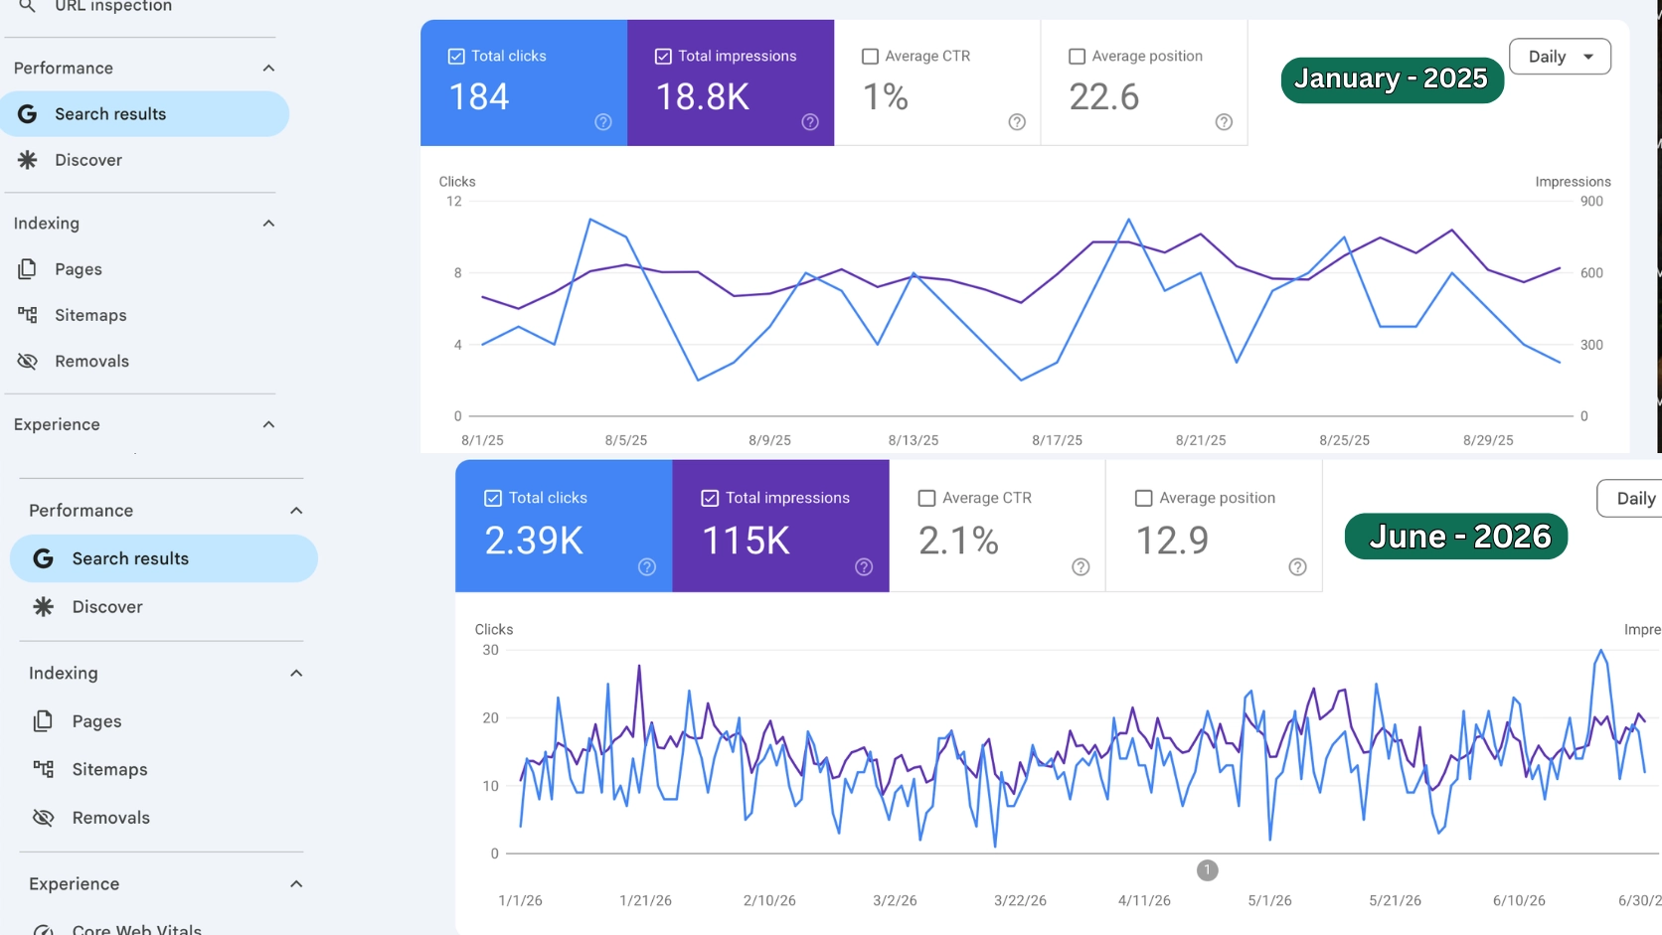Open help for the 1% Average CTR card
Screen dimensions: 1662x935
(1017, 122)
